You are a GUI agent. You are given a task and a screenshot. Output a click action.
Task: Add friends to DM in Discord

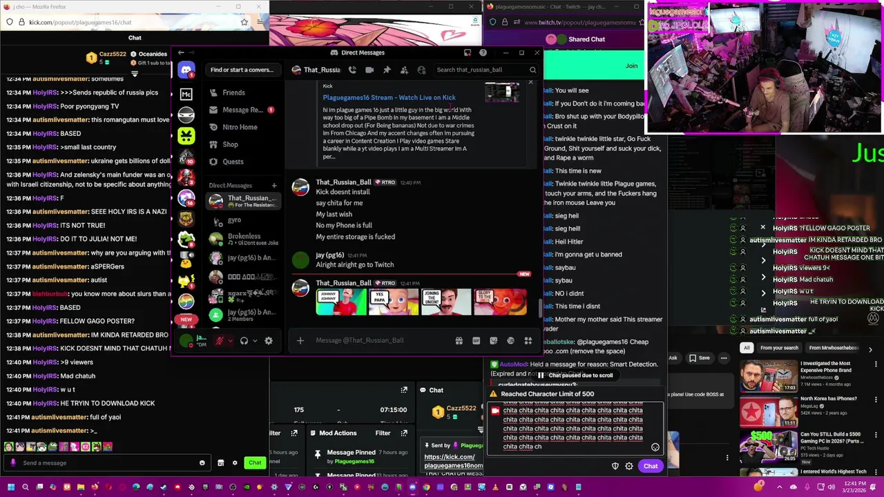pyautogui.click(x=403, y=70)
